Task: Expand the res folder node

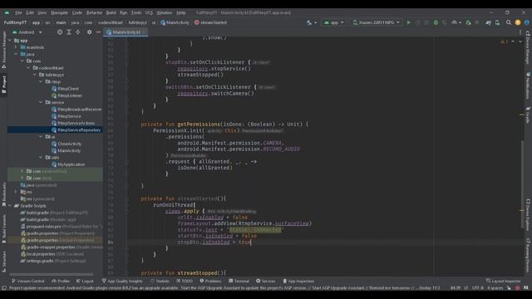Action: (16, 192)
